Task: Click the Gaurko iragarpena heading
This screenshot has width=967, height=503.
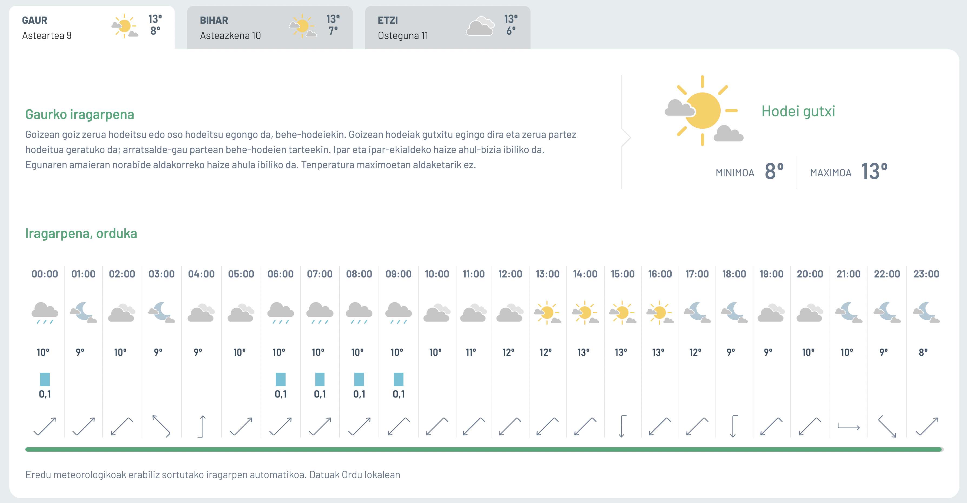Action: tap(80, 114)
